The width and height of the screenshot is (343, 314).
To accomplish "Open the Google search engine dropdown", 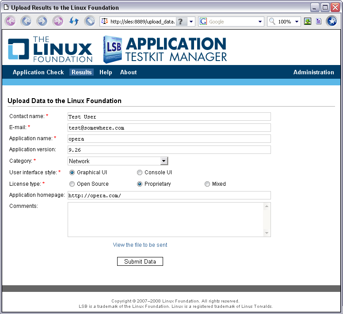I will [260, 21].
